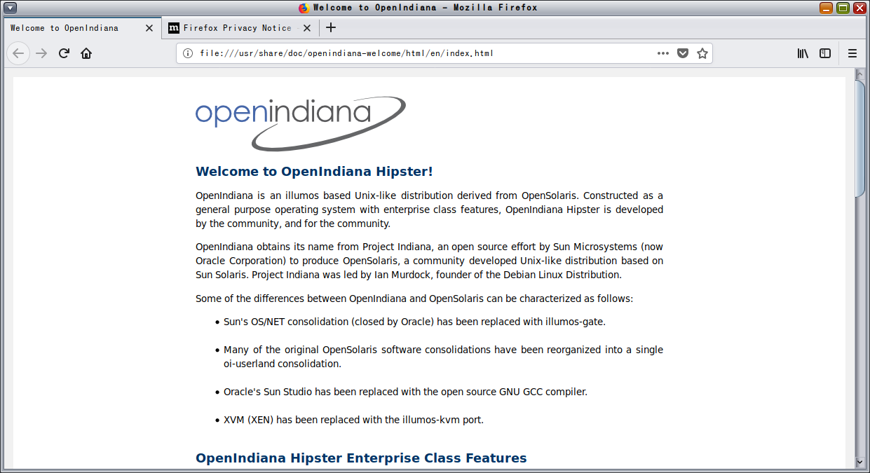Open the page actions three-dot menu
The width and height of the screenshot is (870, 473).
point(663,53)
